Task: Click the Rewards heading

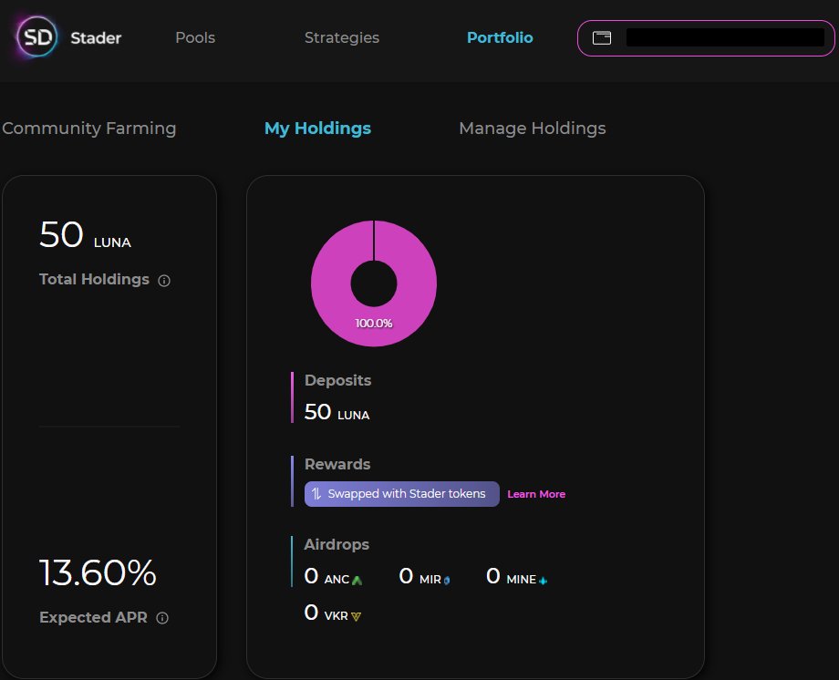Action: click(x=337, y=464)
